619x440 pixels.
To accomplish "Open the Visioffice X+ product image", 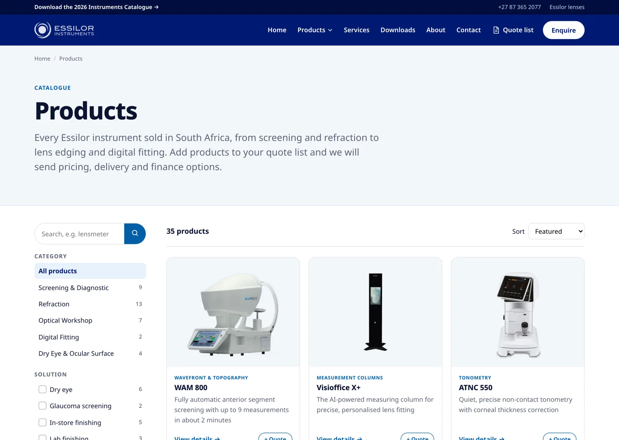I will (x=376, y=312).
